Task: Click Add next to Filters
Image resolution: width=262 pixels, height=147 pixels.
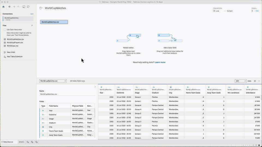Action: 257,11
